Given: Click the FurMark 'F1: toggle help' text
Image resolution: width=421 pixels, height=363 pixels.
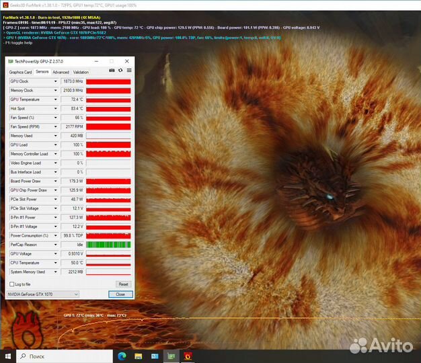Looking at the screenshot, I should coord(17,42).
